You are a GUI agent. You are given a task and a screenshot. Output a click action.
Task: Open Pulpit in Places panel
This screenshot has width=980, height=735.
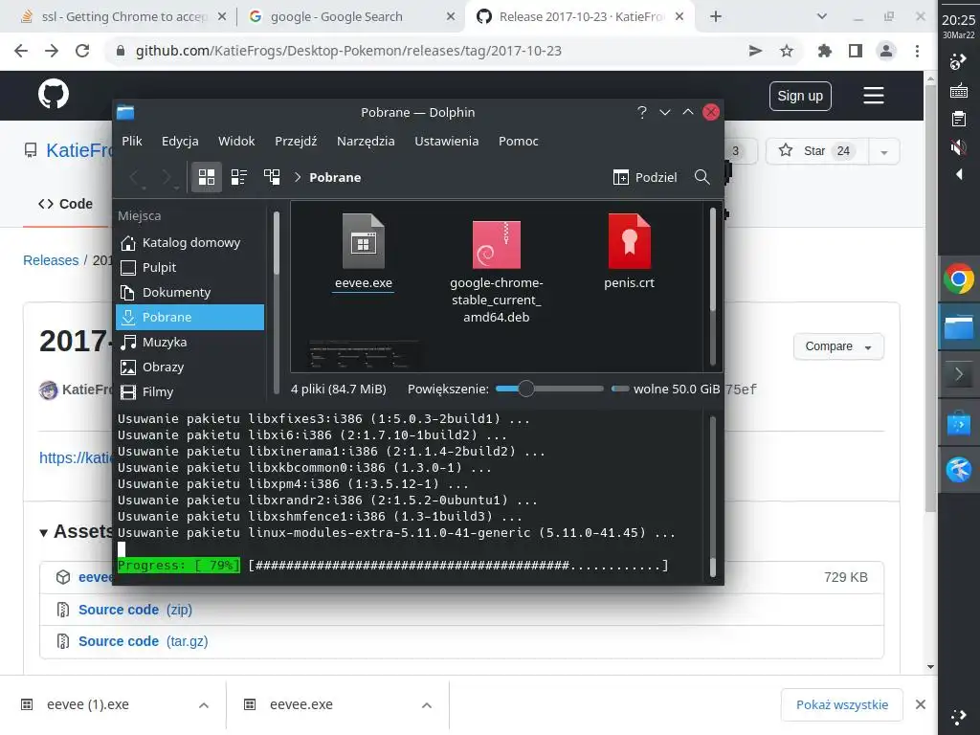[x=190, y=268]
